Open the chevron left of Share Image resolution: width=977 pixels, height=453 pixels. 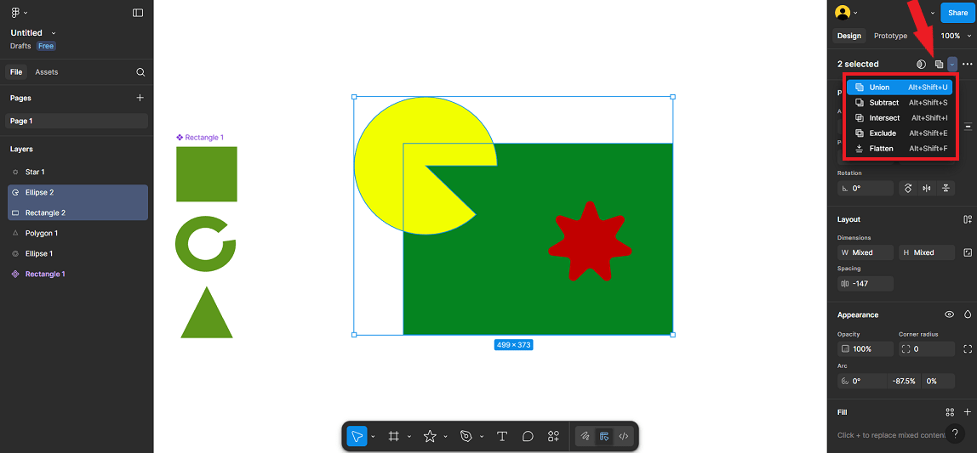pyautogui.click(x=933, y=13)
